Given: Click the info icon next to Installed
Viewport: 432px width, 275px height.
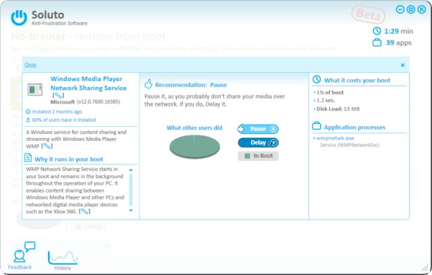Looking at the screenshot, I should tap(28, 112).
